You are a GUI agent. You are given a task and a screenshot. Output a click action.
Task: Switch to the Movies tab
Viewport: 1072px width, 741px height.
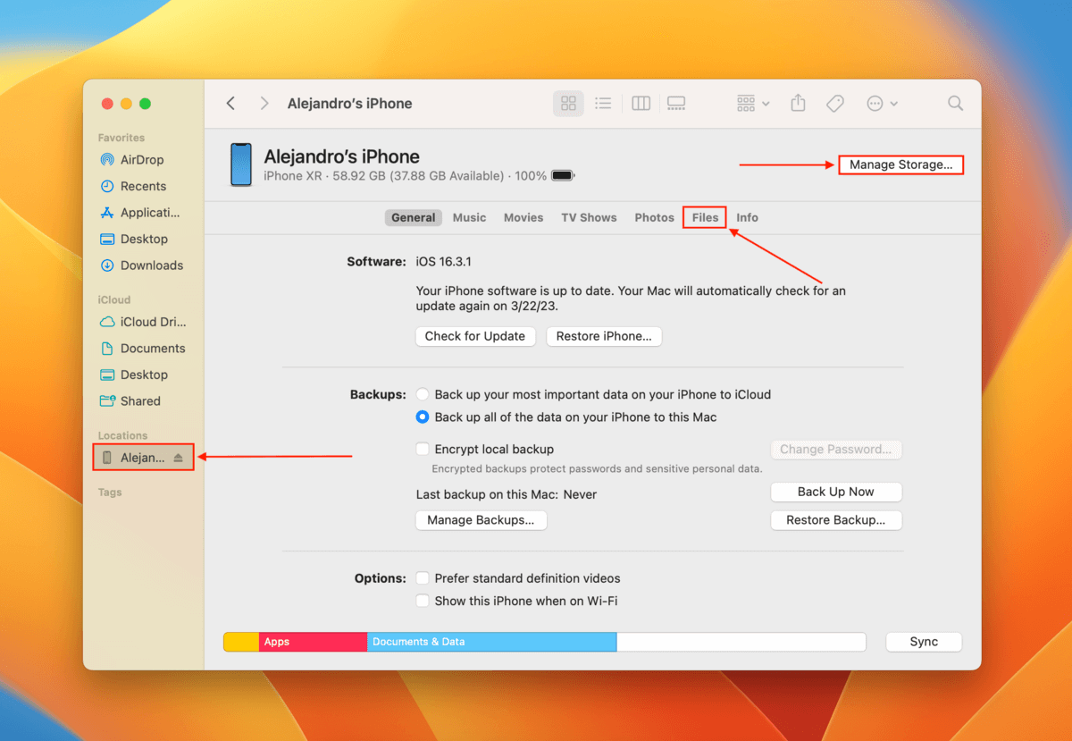(523, 217)
